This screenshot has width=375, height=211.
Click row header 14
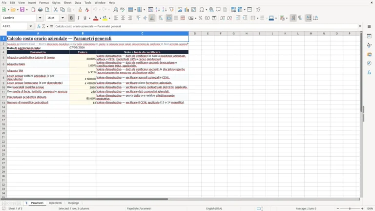(3, 107)
